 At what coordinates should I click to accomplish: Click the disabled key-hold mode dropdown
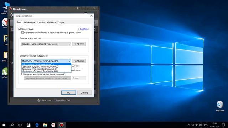(47, 78)
